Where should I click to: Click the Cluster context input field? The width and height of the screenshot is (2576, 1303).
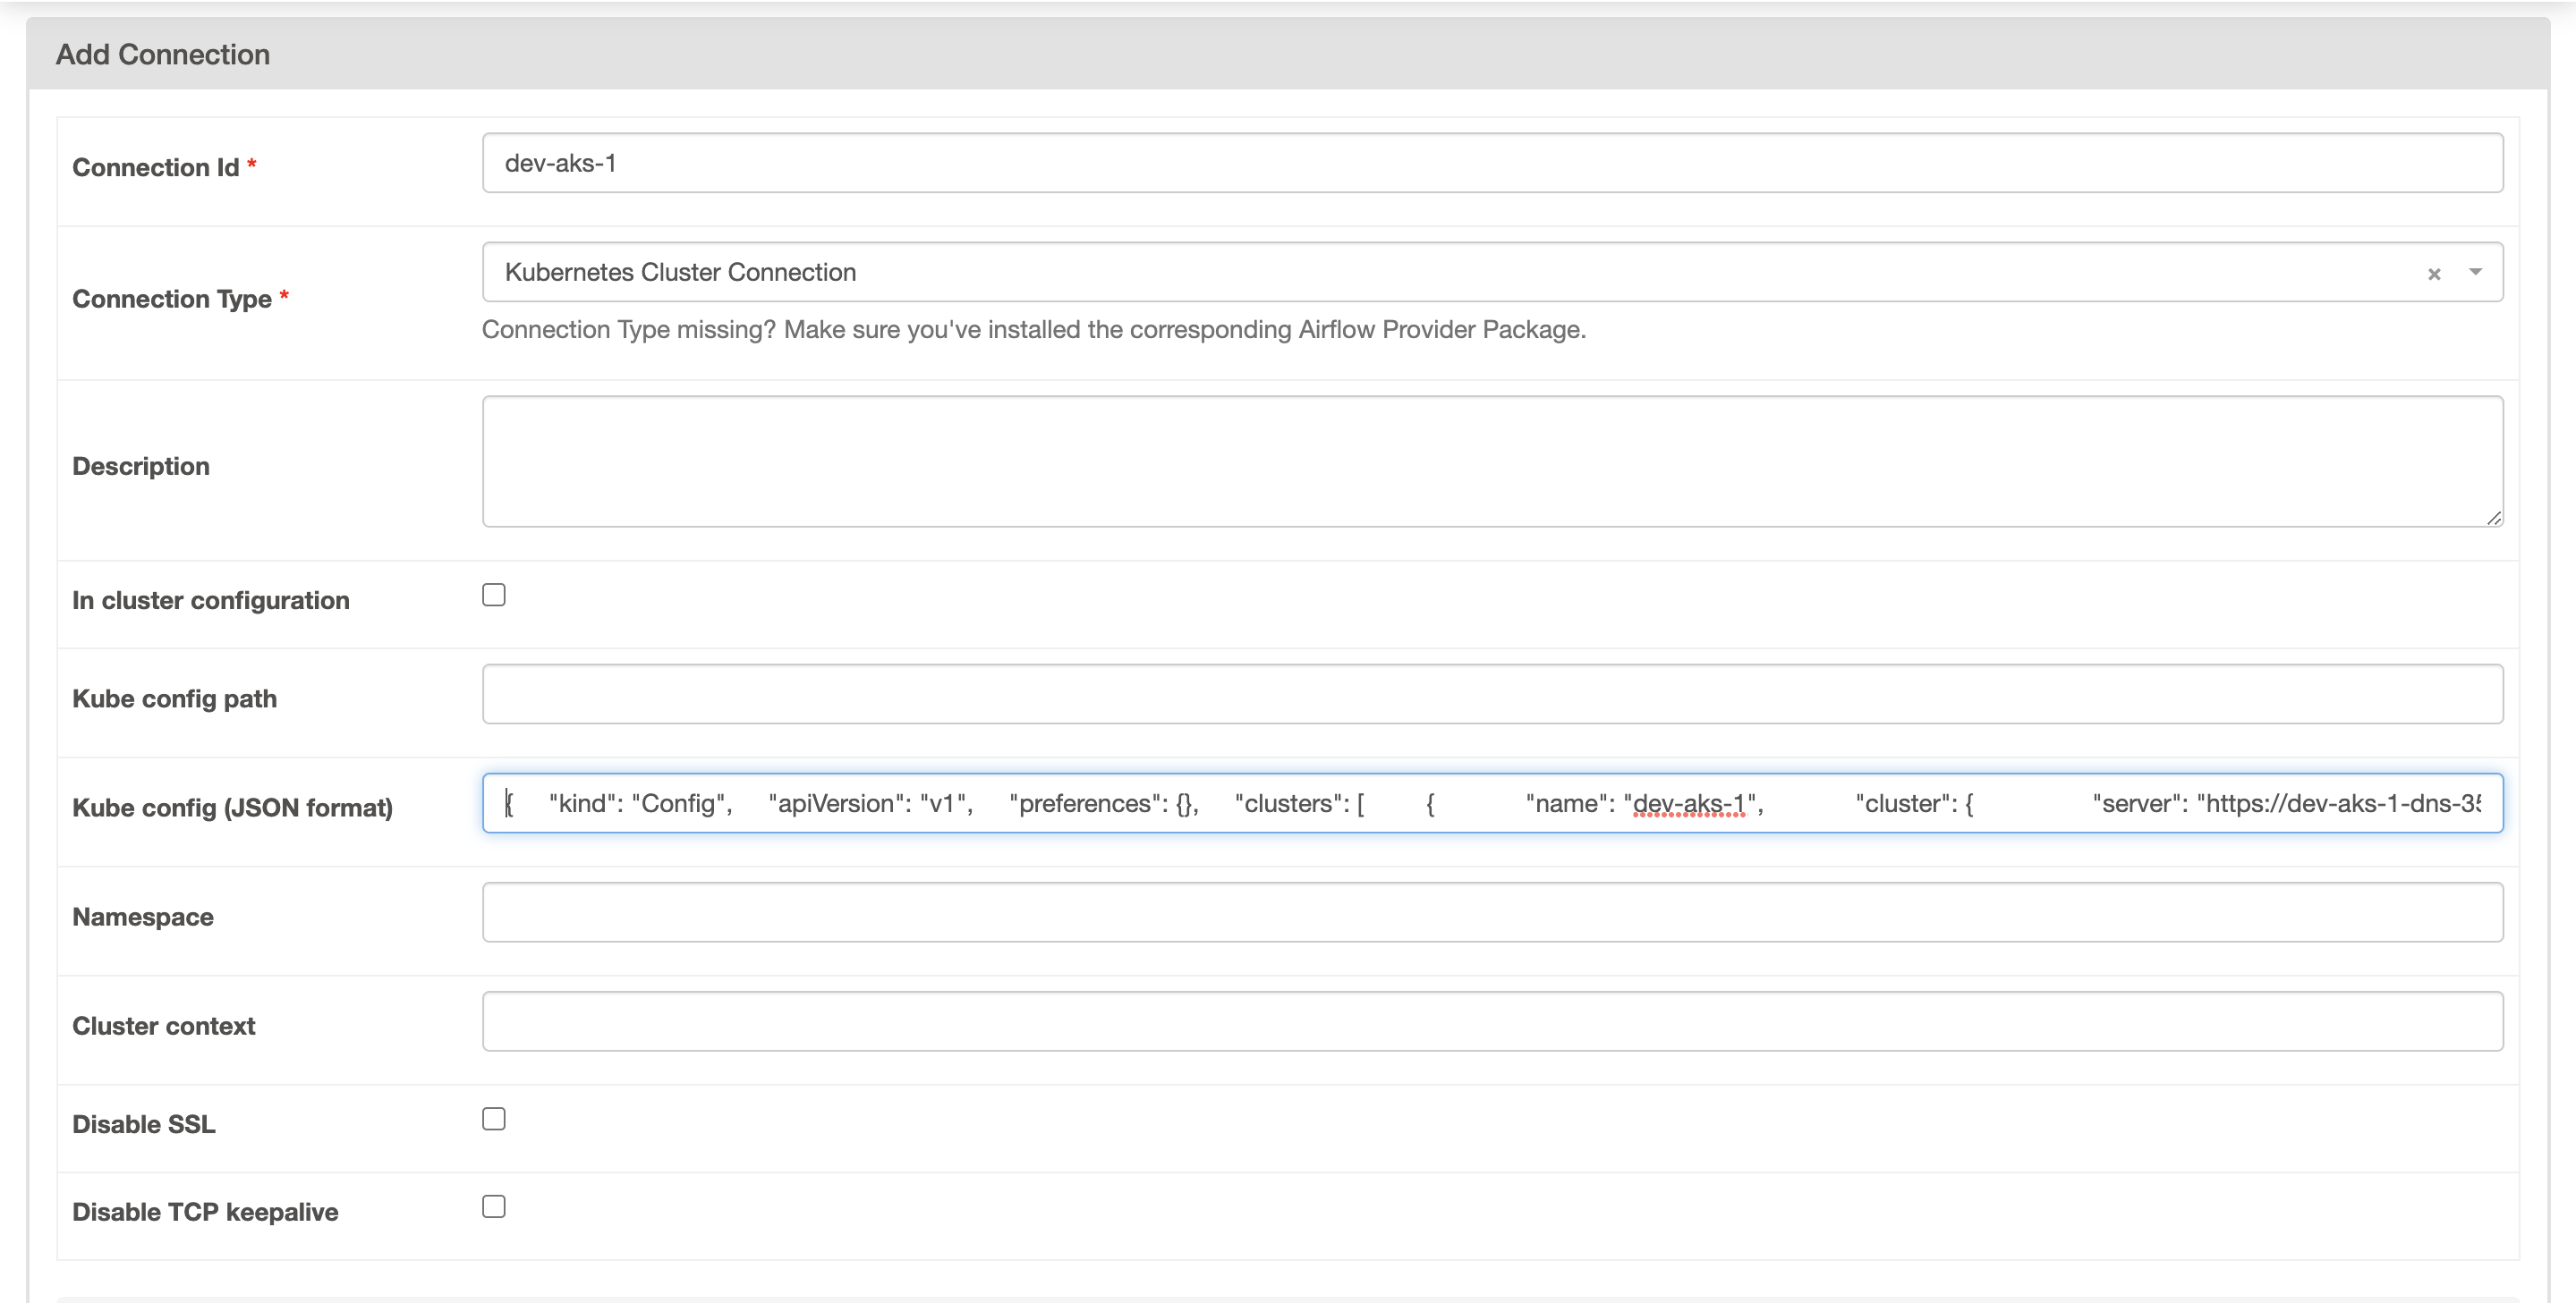pyautogui.click(x=1492, y=1021)
